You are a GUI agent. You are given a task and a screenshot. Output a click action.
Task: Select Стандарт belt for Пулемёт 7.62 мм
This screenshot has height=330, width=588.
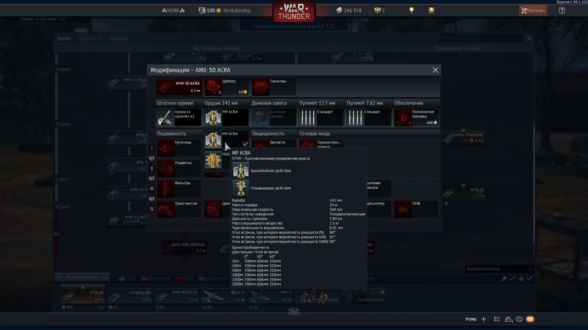tap(368, 117)
